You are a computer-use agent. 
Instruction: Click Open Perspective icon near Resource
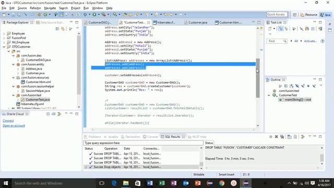click(294, 15)
